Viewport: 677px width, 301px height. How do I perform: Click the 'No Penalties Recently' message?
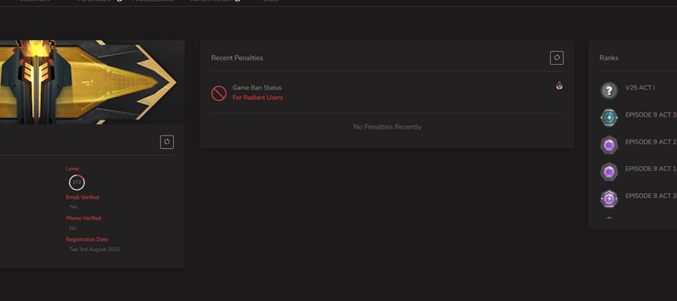[x=387, y=127]
